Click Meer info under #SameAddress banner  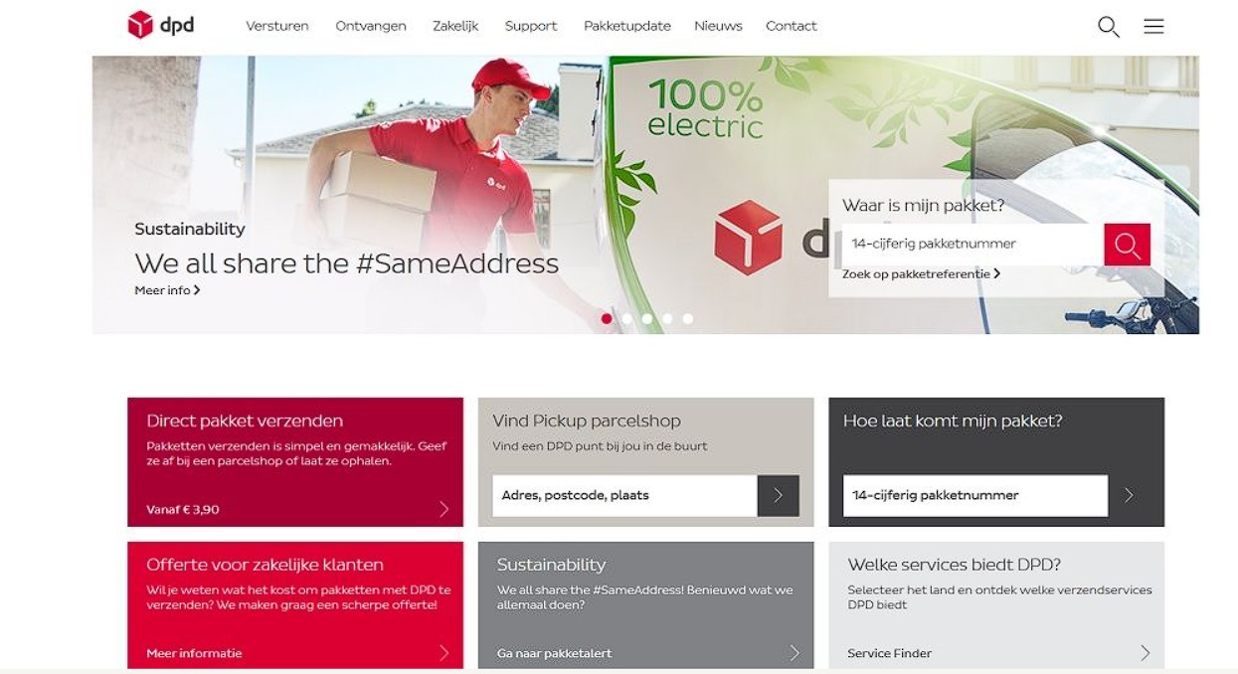coord(167,290)
